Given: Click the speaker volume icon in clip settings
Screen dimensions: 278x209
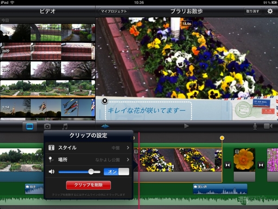Looking at the screenshot, I should click(x=51, y=172).
